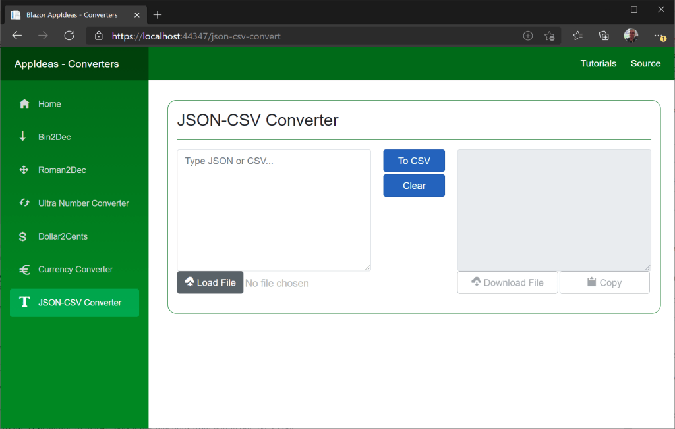The height and width of the screenshot is (429, 675).
Task: Open Ultra Number Converter via its icon
Action: point(24,203)
